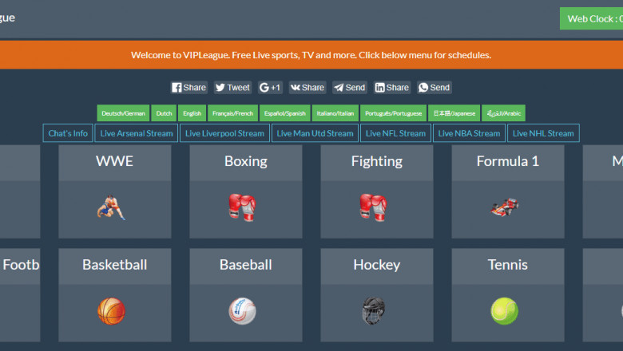The image size is (623, 351).
Task: Click the Baseball ball icon
Action: pyautogui.click(x=242, y=311)
